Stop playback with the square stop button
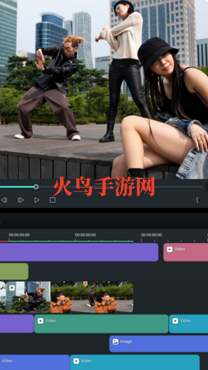Image resolution: width=208 pixels, height=370 pixels. pos(53,200)
